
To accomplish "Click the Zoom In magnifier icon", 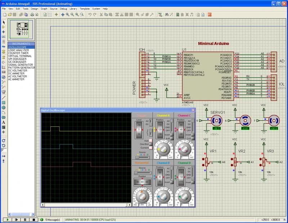I will click(x=68, y=15).
